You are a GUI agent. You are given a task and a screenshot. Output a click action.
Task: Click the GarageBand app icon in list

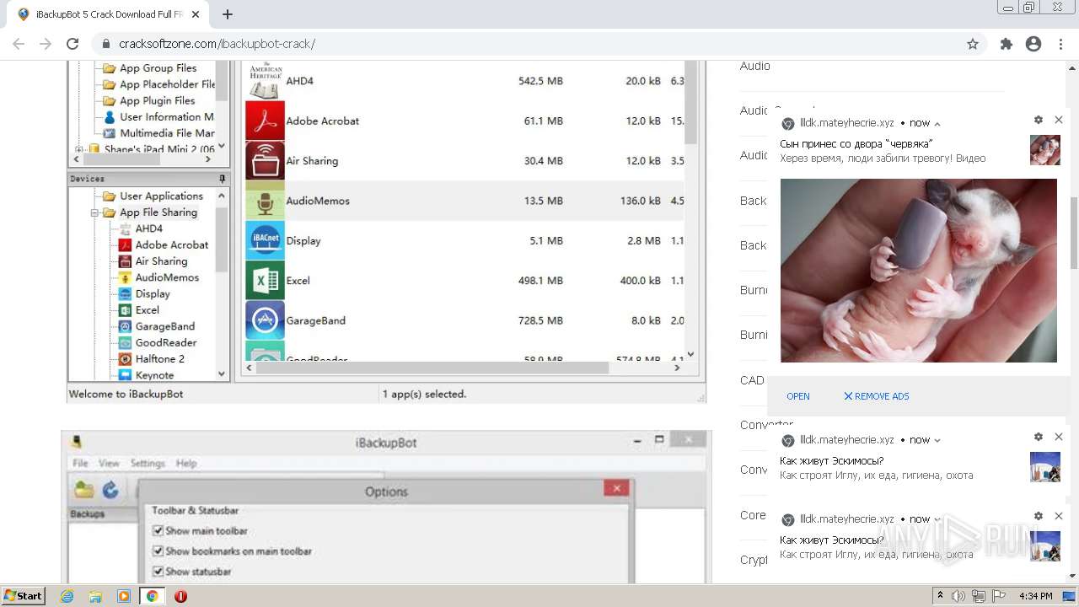[265, 320]
